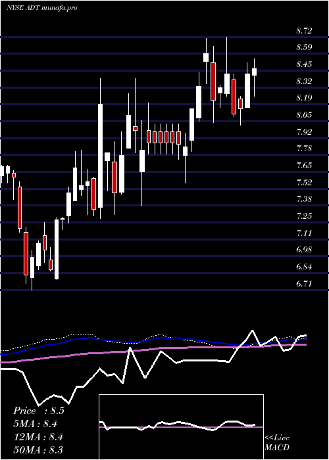Click the 7.52 price axis label
329x460 pixels.
[304, 183]
